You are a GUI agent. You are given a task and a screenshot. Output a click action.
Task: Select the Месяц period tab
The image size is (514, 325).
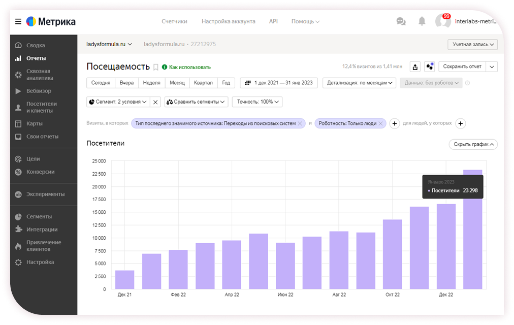177,83
